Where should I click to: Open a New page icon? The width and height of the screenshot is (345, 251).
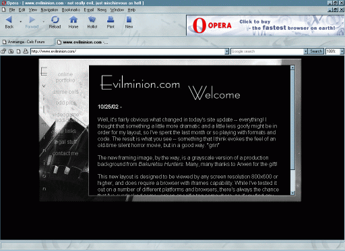(129, 20)
